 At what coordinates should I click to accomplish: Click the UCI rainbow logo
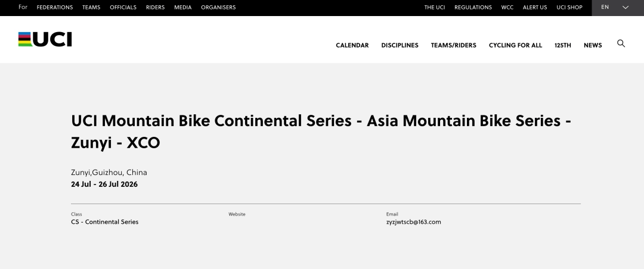(45, 39)
